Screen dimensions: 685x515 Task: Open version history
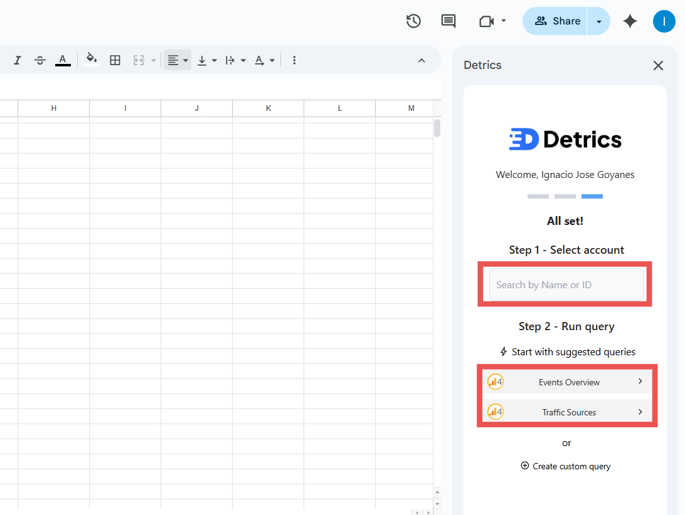point(413,21)
